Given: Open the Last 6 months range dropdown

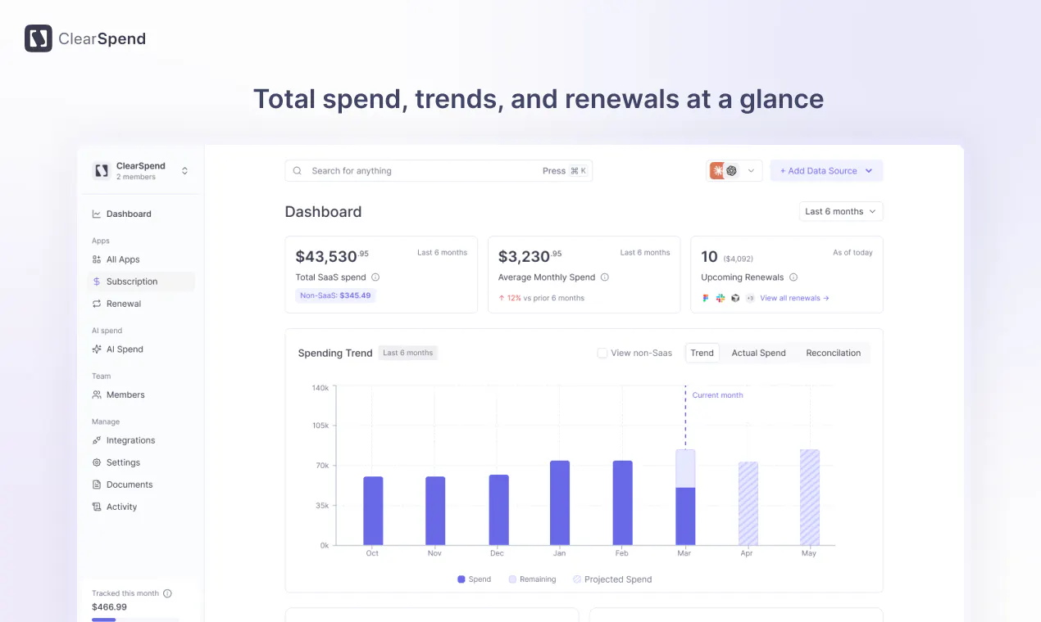Looking at the screenshot, I should tap(841, 211).
